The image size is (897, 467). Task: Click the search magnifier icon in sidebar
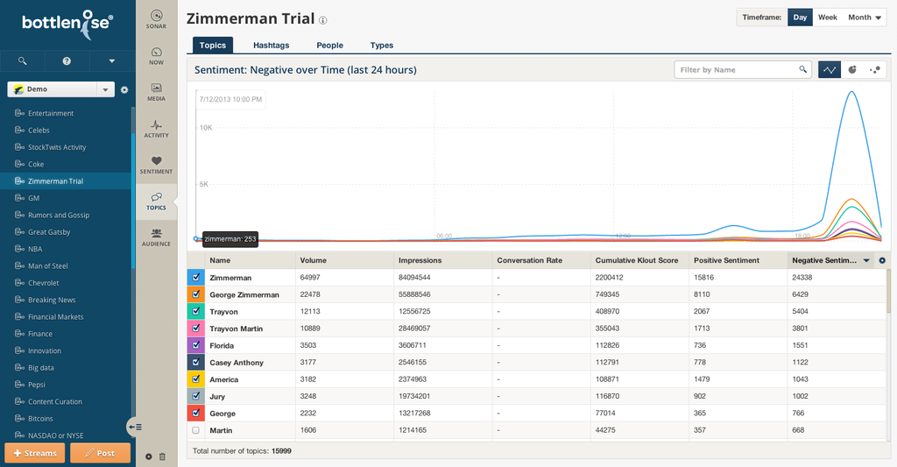pos(22,61)
